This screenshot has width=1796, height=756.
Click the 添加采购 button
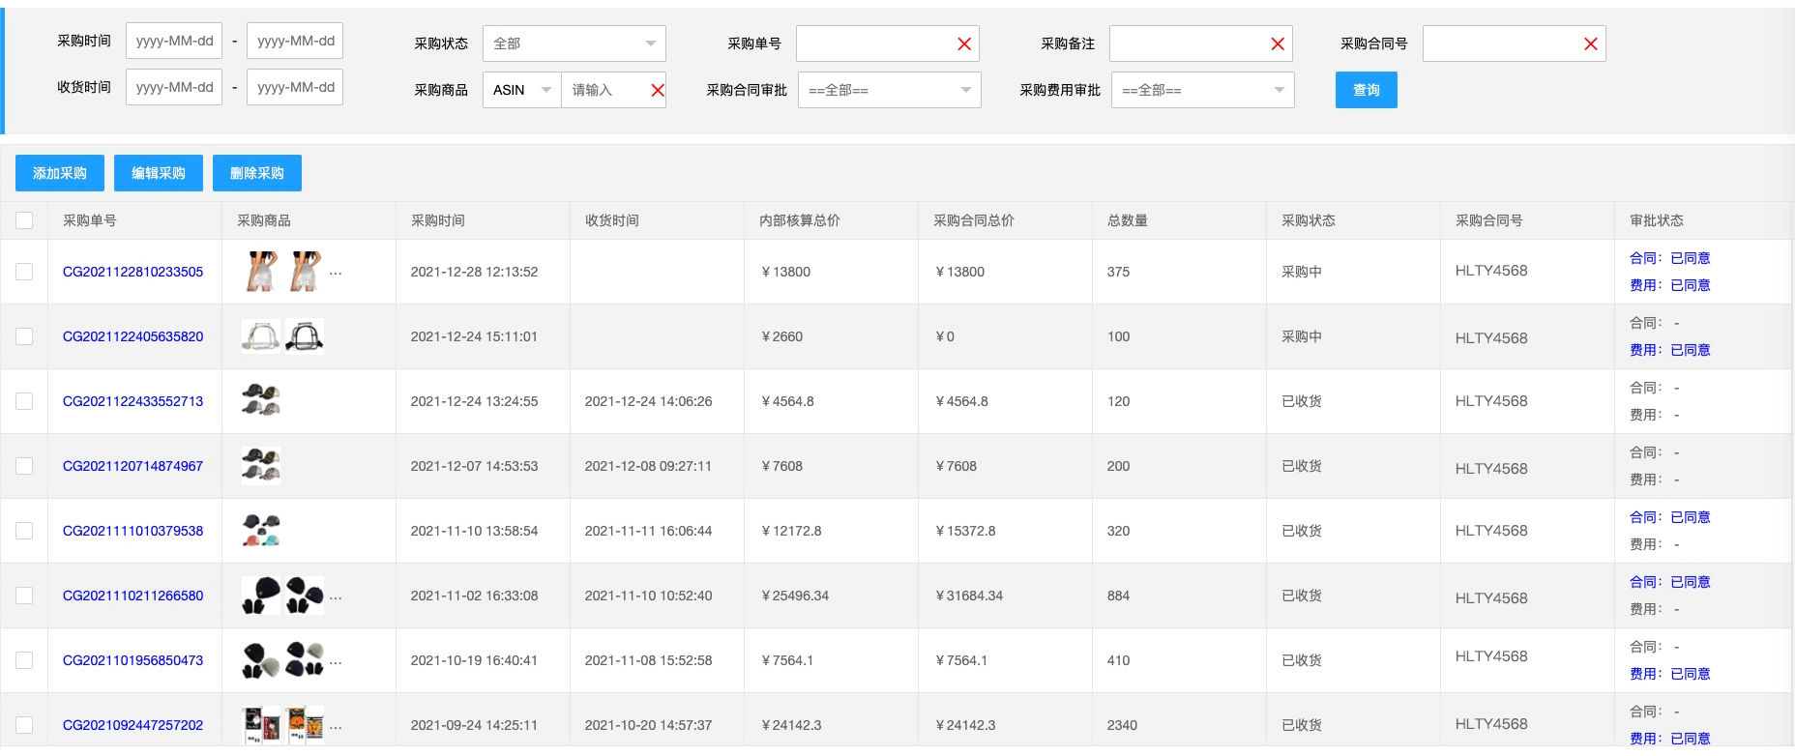60,173
